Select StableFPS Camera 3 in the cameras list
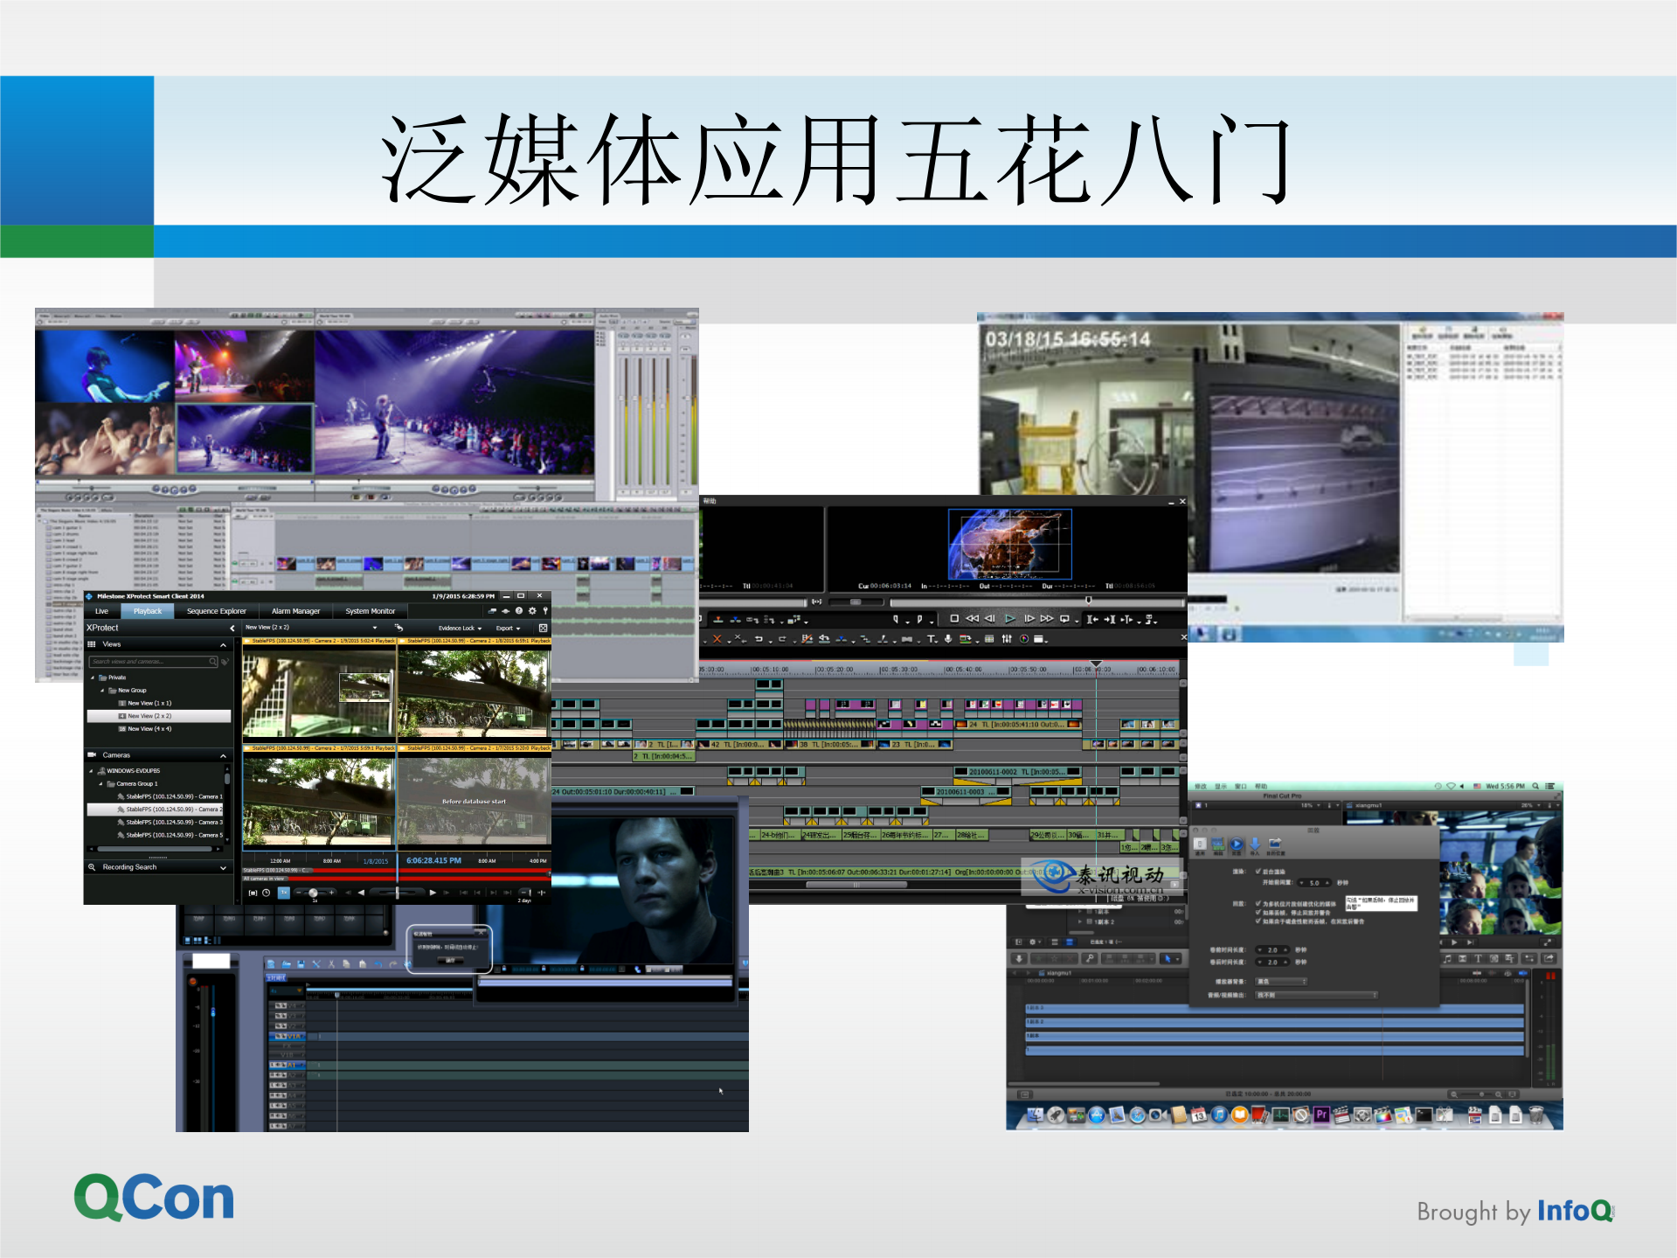Screen dimensions: 1677x1258 [170, 823]
